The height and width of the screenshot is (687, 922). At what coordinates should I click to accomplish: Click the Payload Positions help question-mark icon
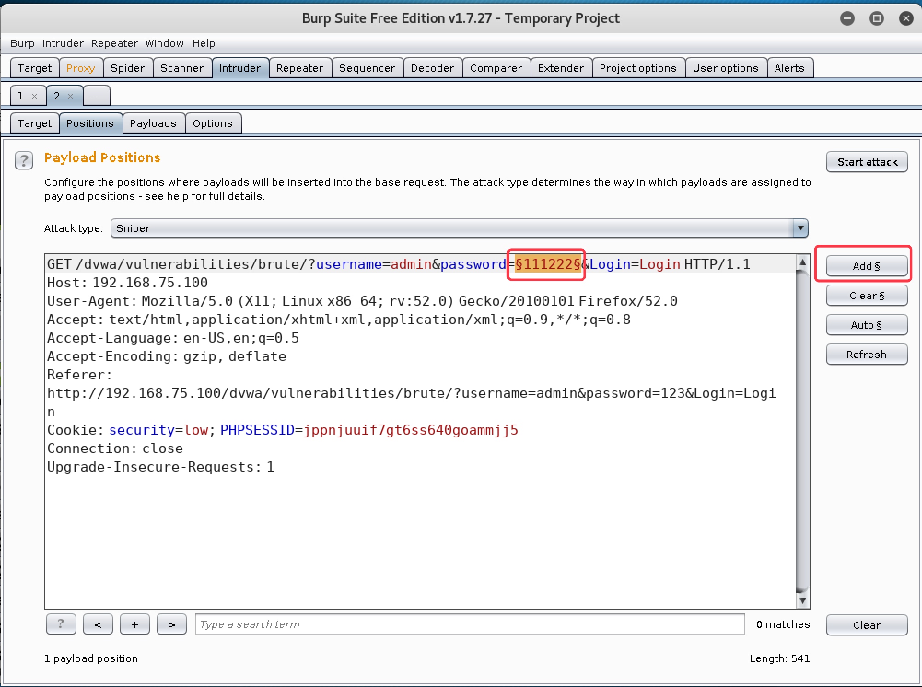(24, 161)
